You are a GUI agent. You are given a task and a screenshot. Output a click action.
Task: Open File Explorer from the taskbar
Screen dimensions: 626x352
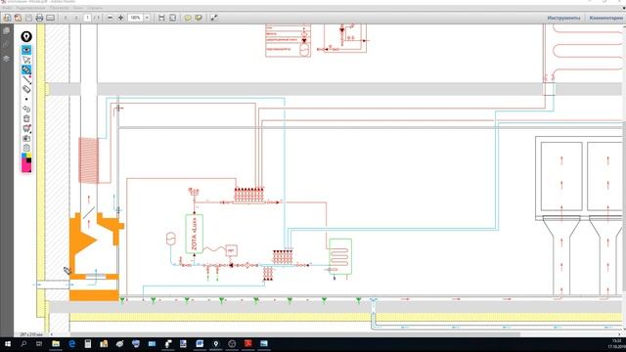tap(56, 343)
